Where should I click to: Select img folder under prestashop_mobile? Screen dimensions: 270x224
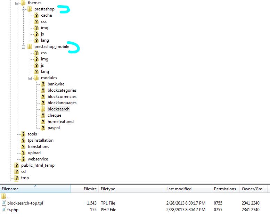click(44, 59)
